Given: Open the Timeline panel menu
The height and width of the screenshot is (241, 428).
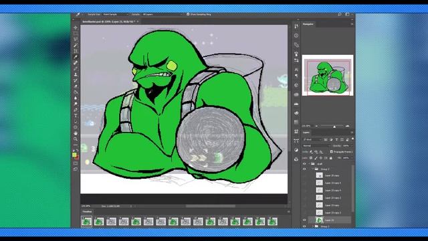Looking at the screenshot, I should 288,212.
